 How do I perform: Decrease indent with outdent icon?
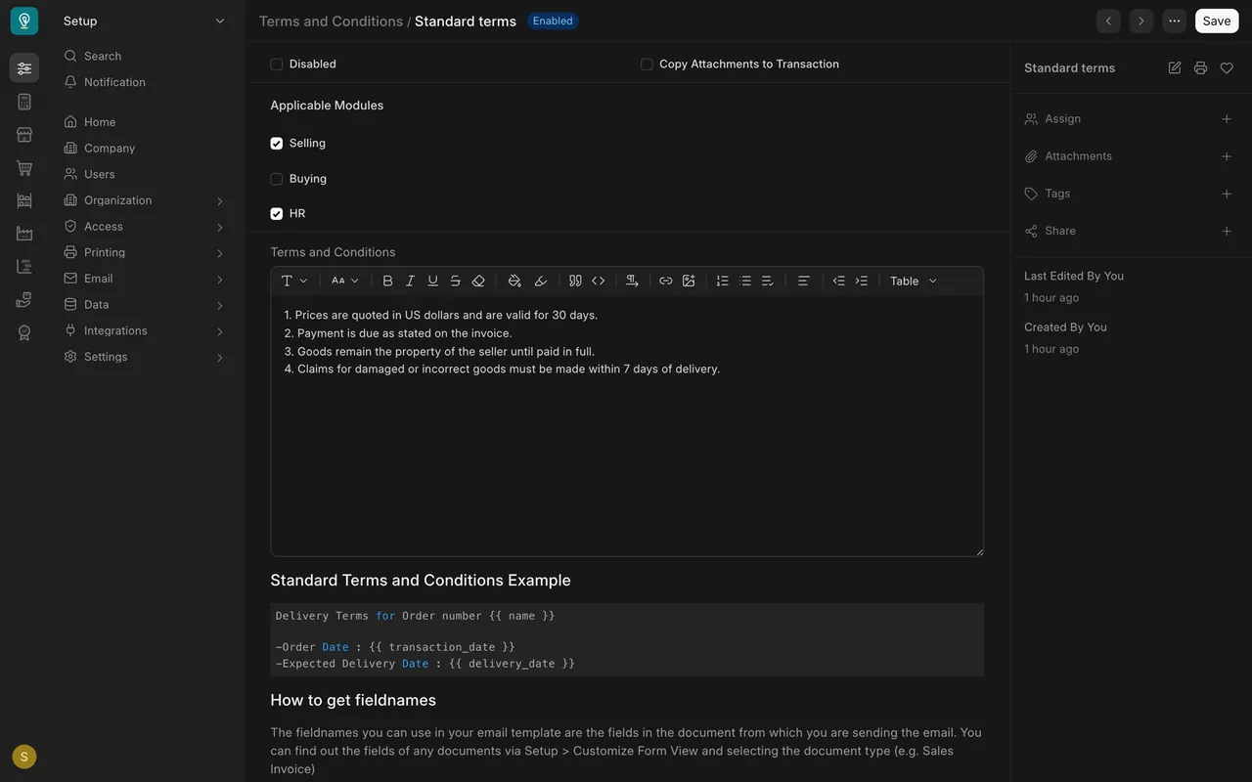tap(838, 281)
